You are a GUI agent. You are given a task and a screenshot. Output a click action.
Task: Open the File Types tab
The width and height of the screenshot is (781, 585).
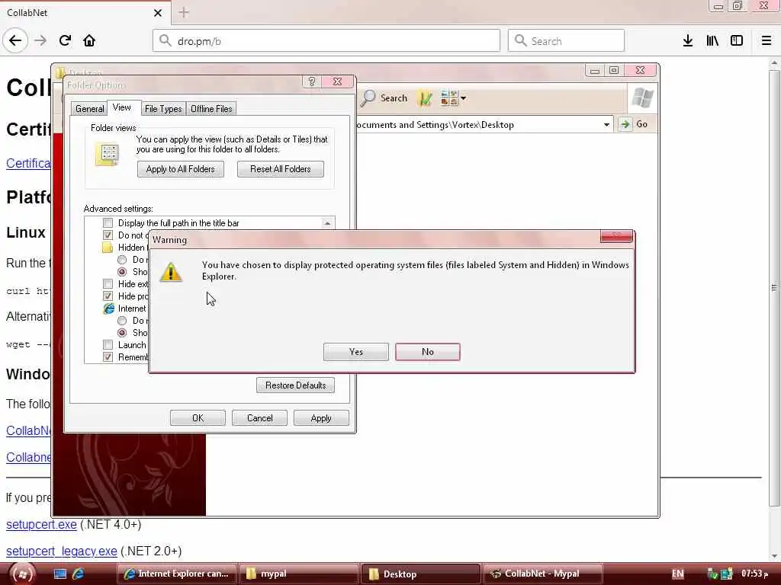[163, 108]
